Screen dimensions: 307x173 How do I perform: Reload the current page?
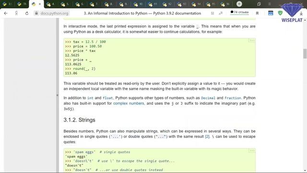(27, 13)
